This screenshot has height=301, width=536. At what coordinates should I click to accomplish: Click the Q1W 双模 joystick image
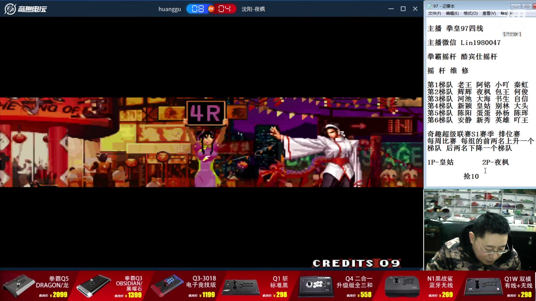[x=483, y=287]
